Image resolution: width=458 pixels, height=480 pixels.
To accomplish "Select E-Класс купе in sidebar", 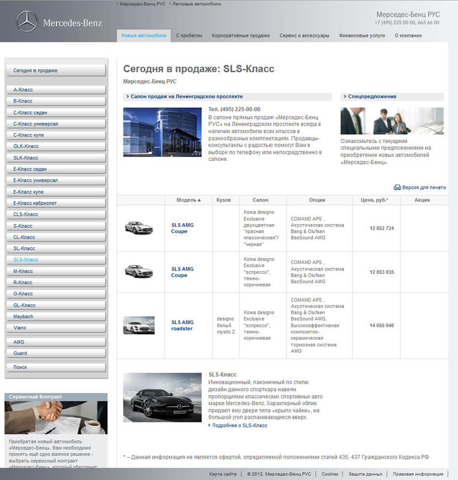I will 56,192.
